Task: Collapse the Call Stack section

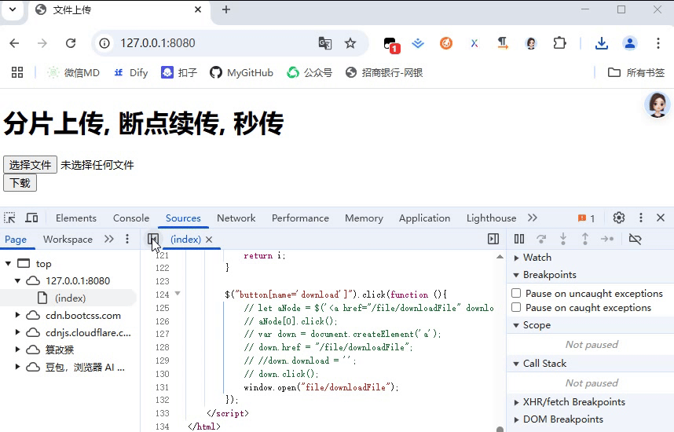Action: (516, 364)
